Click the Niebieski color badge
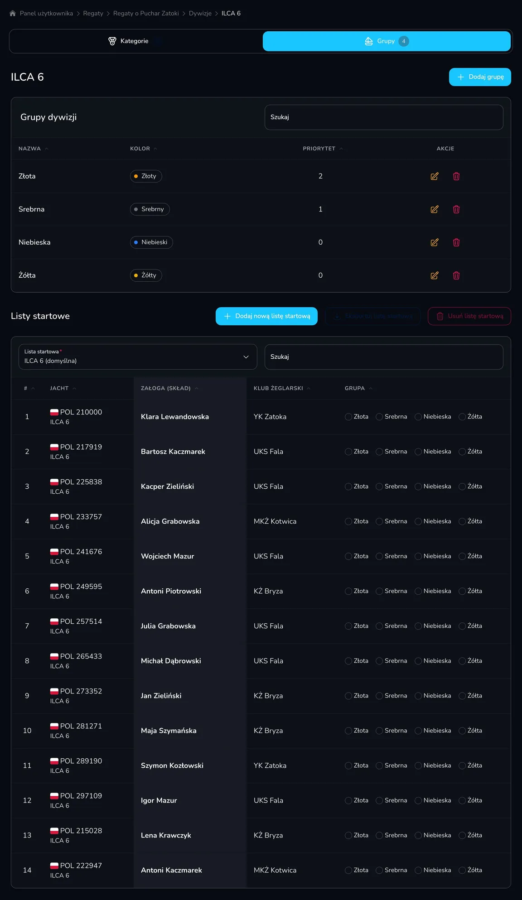The width and height of the screenshot is (522, 900). 151,242
